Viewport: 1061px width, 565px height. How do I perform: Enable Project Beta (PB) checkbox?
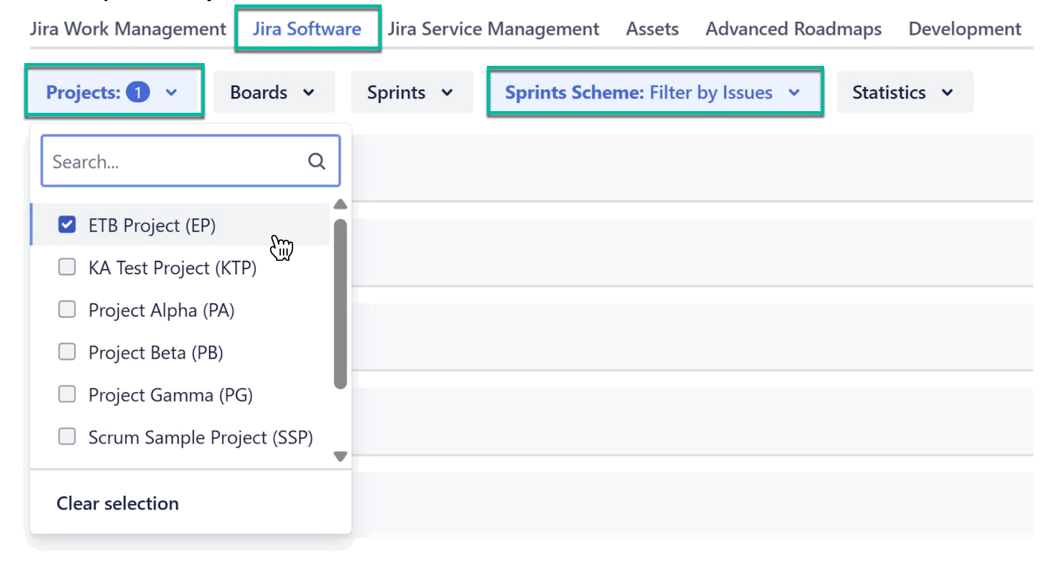point(67,352)
